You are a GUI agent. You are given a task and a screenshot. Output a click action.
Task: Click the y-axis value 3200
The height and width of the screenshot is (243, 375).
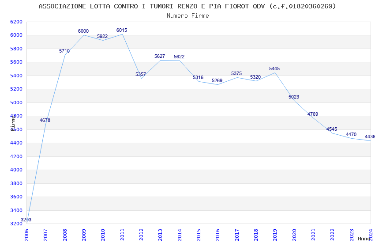pyautogui.click(x=16, y=224)
